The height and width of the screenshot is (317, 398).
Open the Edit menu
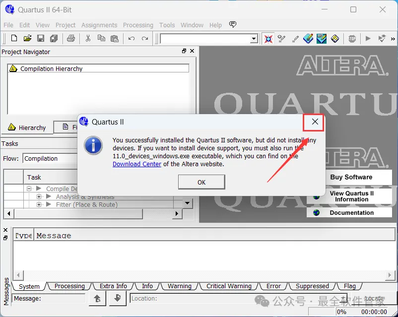(25, 25)
